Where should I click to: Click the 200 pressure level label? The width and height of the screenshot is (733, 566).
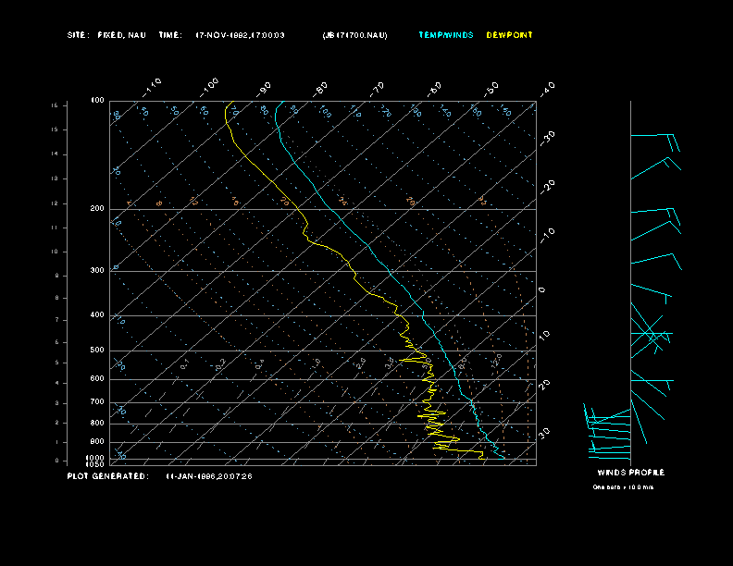[x=97, y=209]
